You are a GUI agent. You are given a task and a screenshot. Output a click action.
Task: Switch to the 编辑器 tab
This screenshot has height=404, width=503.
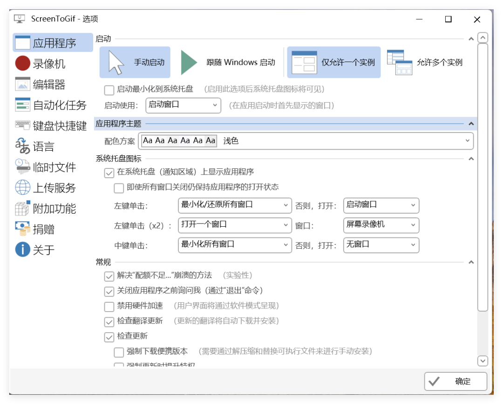point(53,84)
